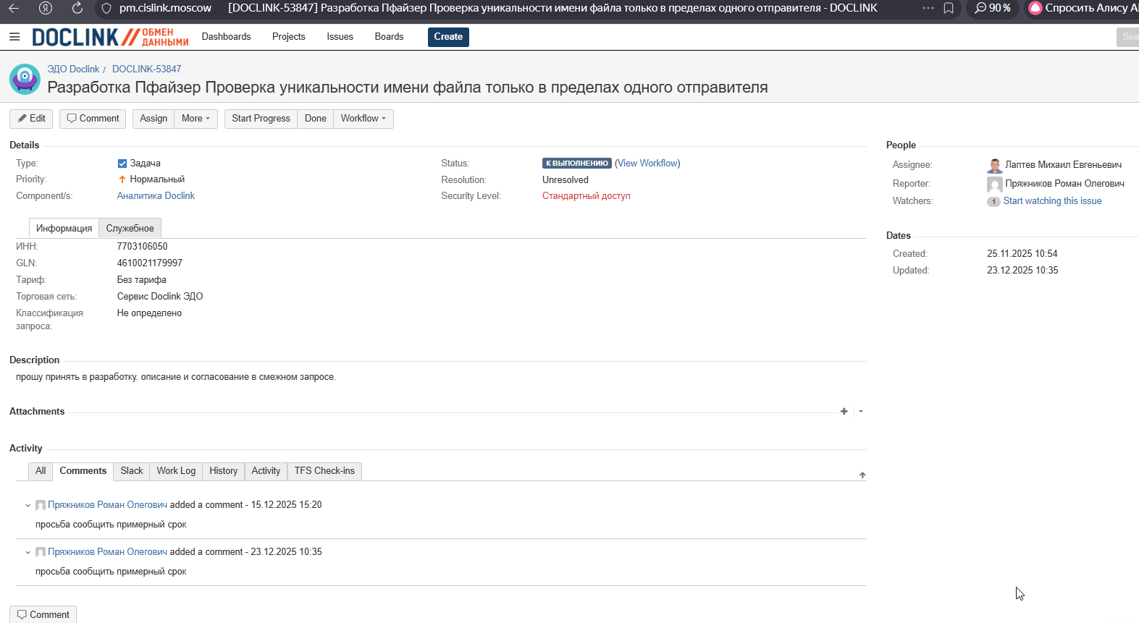Open the Dashboards menu
Viewport: 1139px width, 623px height.
[226, 37]
